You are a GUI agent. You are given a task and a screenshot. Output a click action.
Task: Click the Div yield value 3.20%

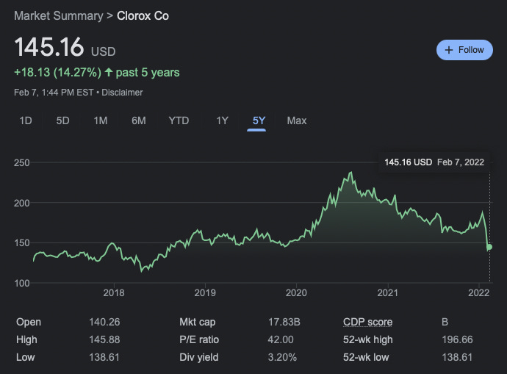pos(282,357)
